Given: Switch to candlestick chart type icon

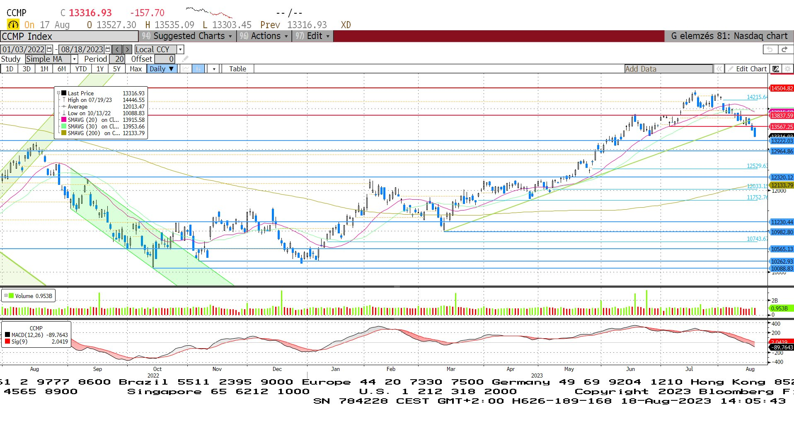Looking at the screenshot, I should point(198,69).
